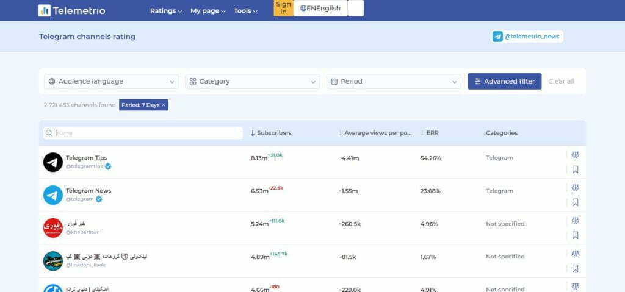Open the English language selector
Screen dimensions: 625x292
320,8
